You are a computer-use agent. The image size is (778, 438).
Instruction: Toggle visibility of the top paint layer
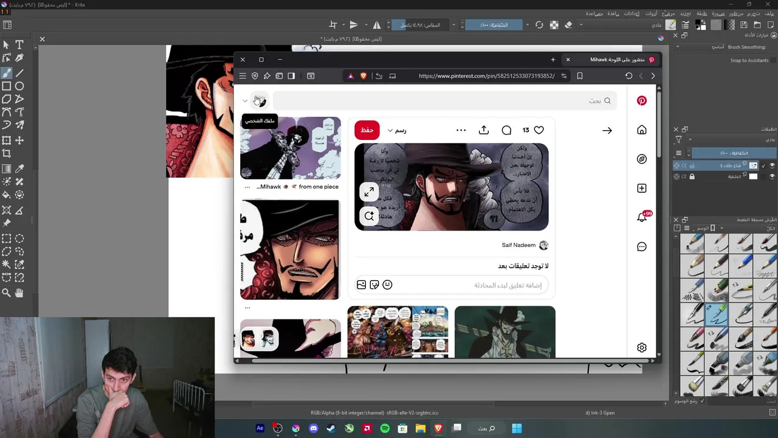click(x=773, y=165)
